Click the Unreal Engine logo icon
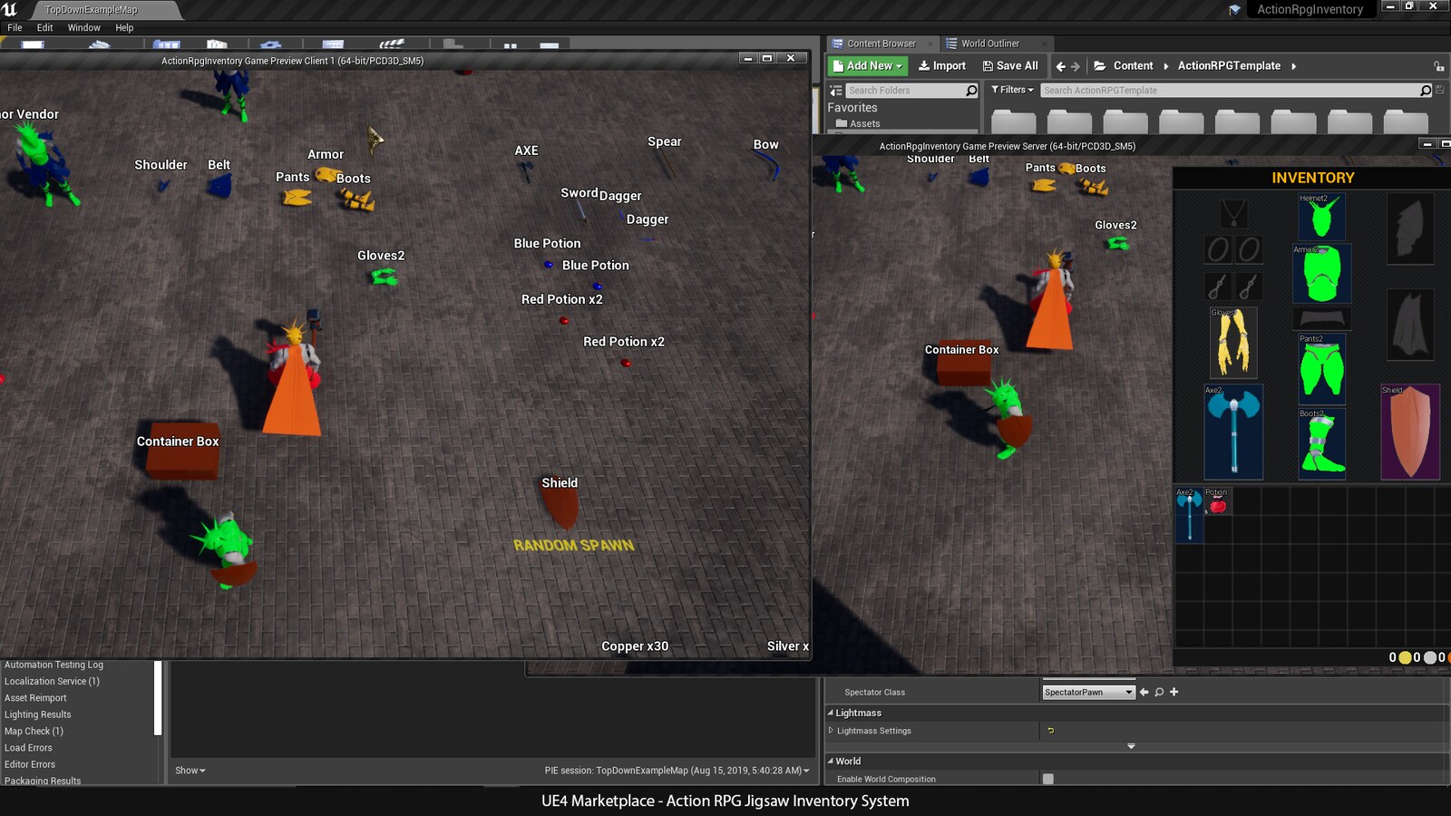 tap(10, 8)
